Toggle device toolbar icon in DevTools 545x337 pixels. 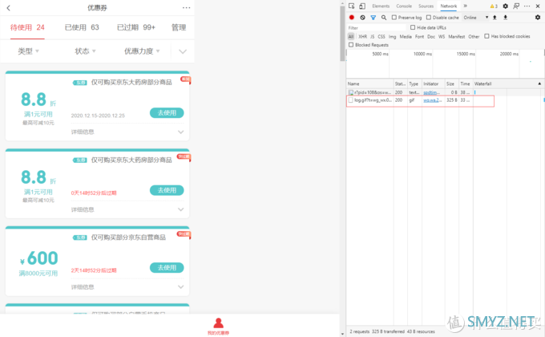(362, 6)
